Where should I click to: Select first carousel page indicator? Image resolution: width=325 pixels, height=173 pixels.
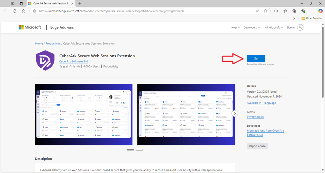tap(130, 150)
